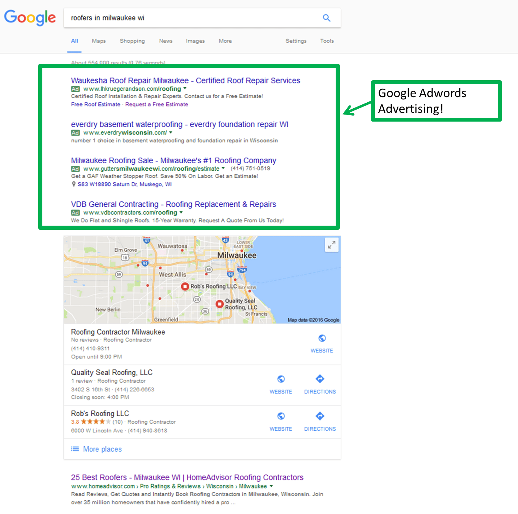Switch to the Maps tab
The width and height of the screenshot is (518, 514).
[x=99, y=41]
